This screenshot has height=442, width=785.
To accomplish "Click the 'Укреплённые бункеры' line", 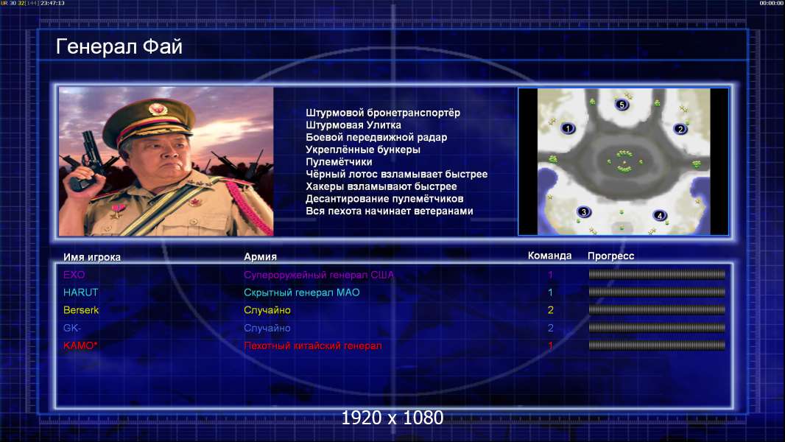I will (363, 150).
